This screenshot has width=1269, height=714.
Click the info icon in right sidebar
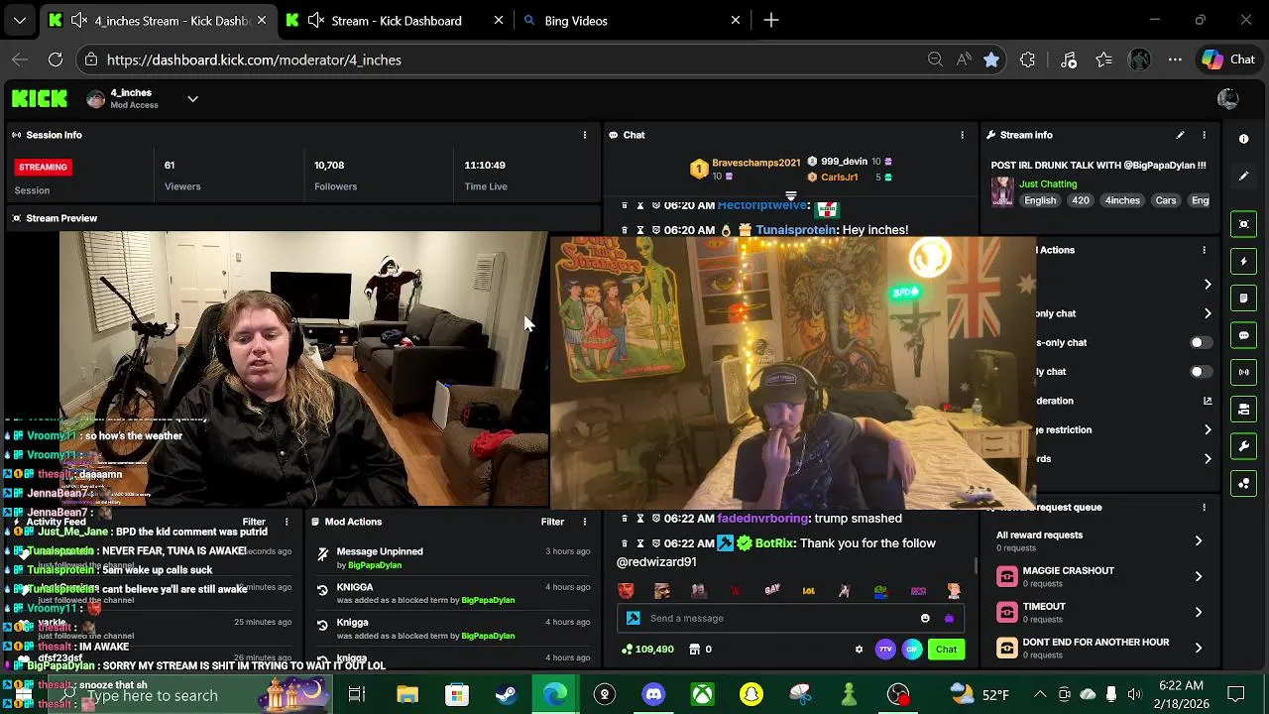point(1244,140)
